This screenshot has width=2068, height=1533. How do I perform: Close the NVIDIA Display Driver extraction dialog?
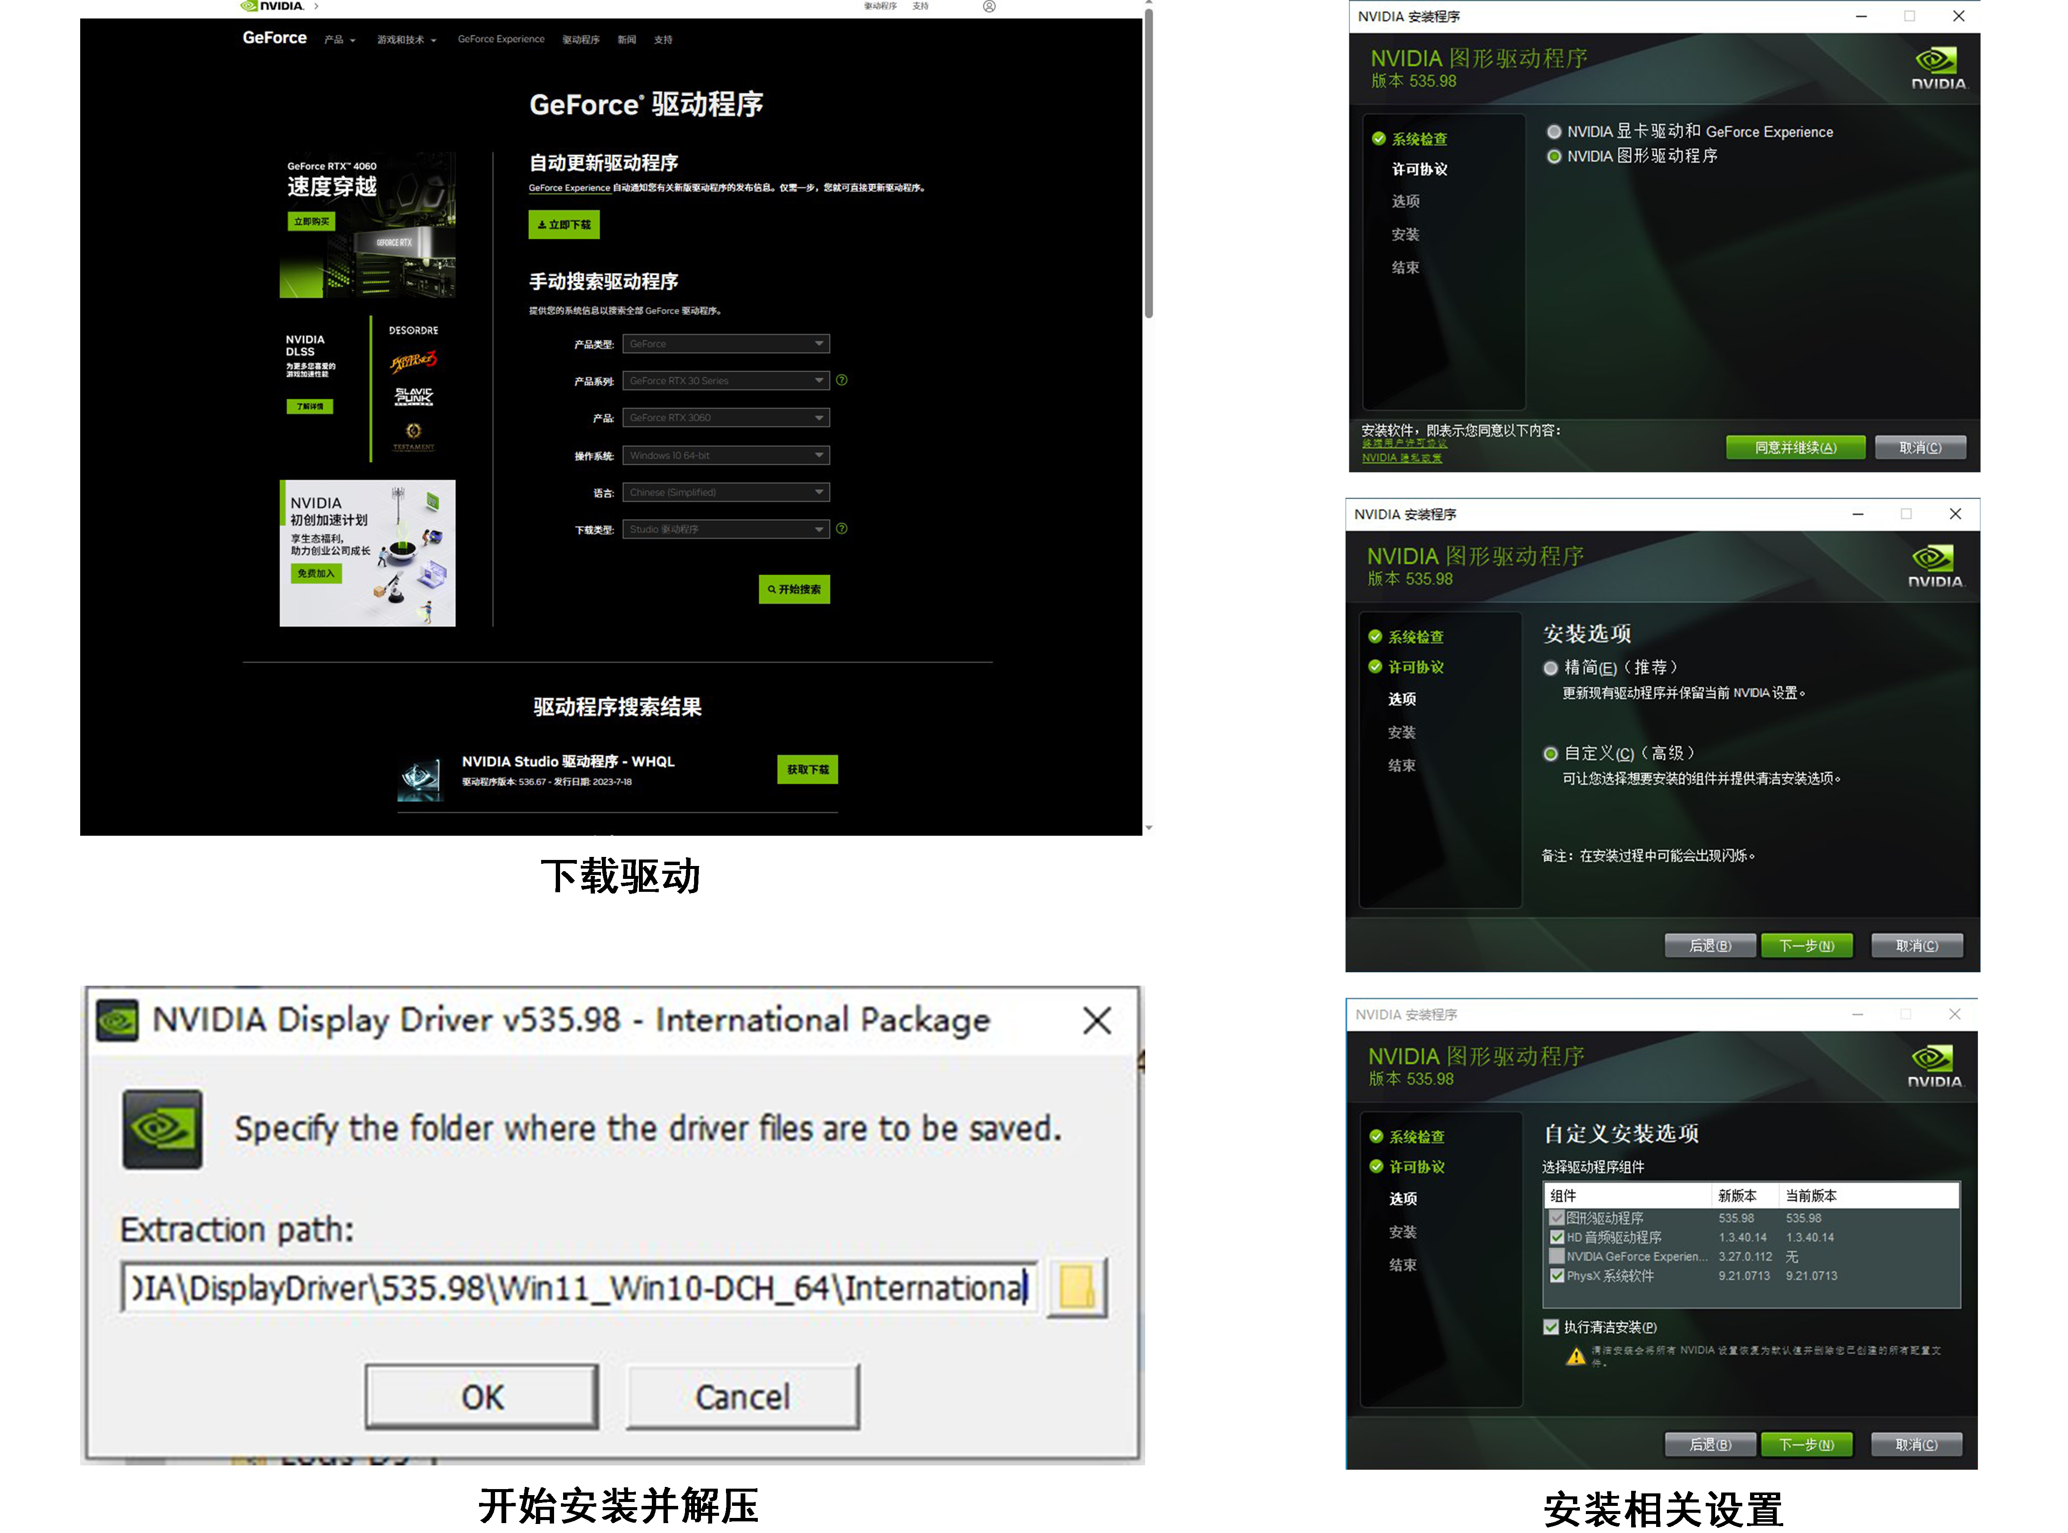click(x=1097, y=1021)
